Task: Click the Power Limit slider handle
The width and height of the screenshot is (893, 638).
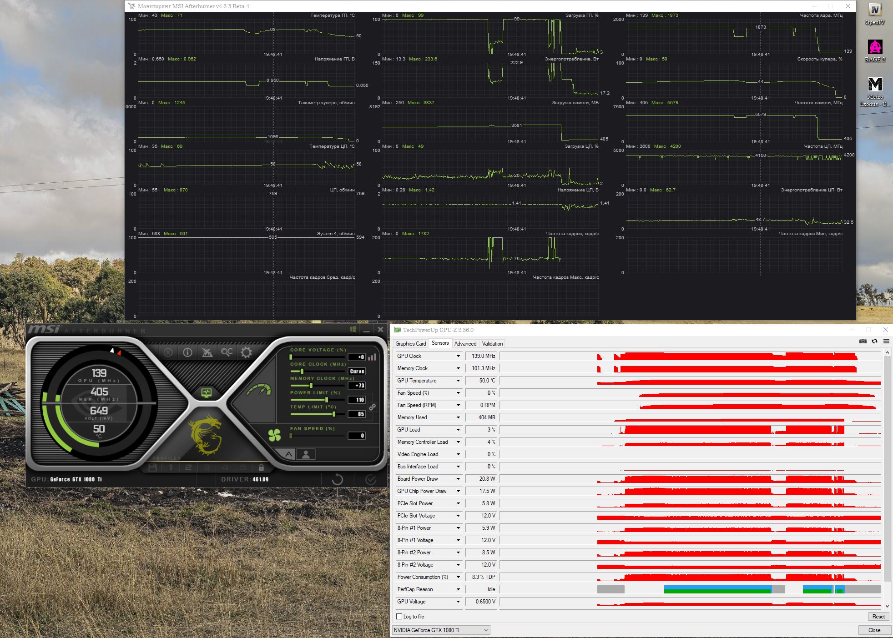Action: click(x=327, y=400)
